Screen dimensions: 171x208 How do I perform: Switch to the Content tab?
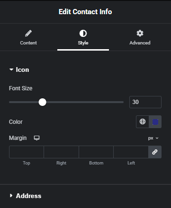(28, 37)
